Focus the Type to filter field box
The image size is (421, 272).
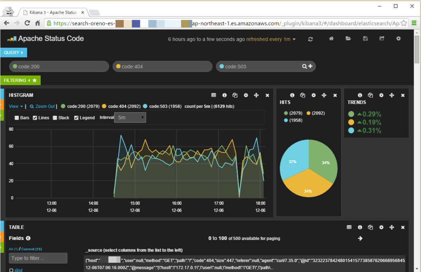(38, 258)
